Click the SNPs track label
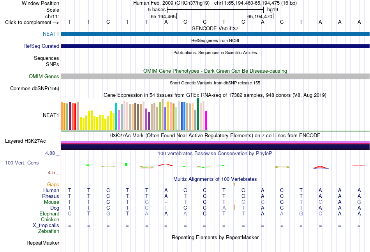370x252 pixels. tap(53, 64)
